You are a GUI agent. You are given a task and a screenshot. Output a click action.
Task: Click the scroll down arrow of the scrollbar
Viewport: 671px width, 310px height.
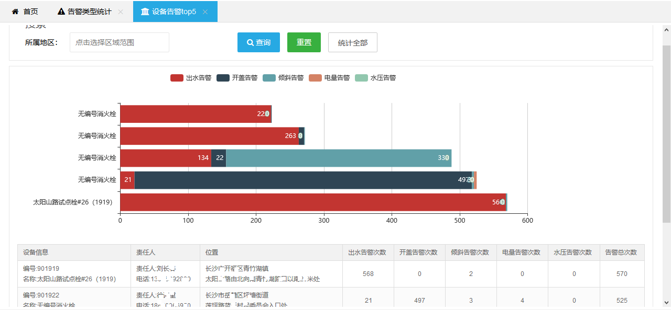coord(666,302)
